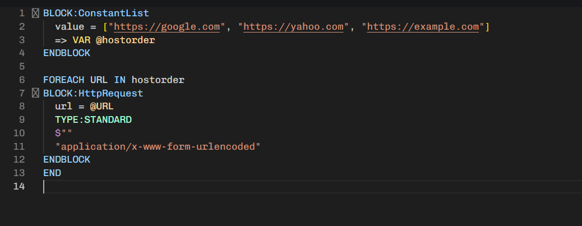Place cursor on empty line 14
582x226 pixels.
(312, 186)
